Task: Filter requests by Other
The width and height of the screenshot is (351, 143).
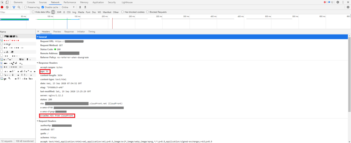Action: pos(116,12)
